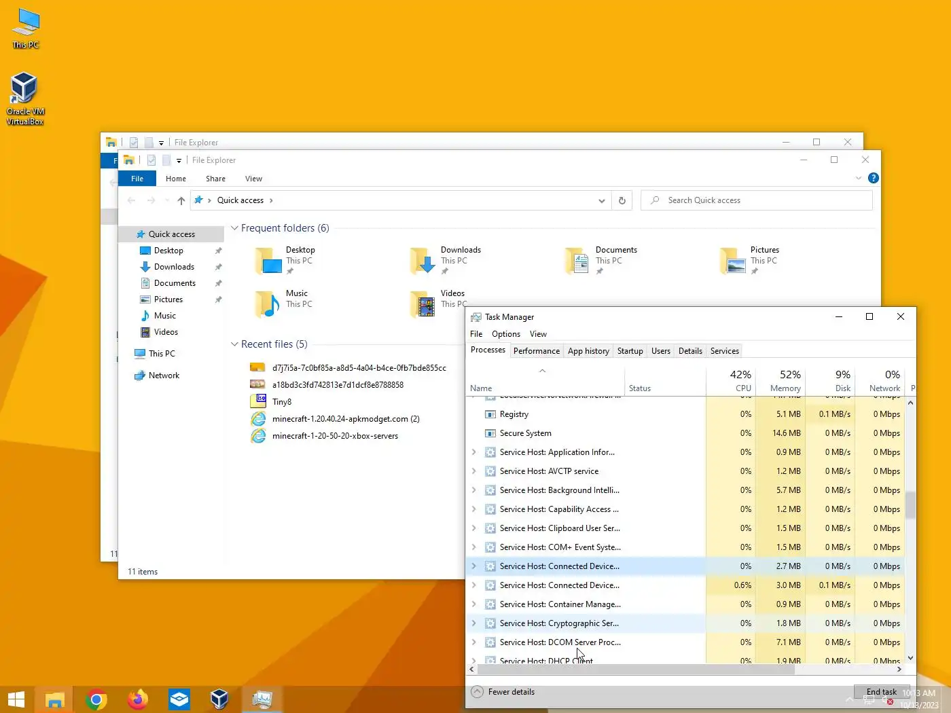Open the address bar history dropdown
The width and height of the screenshot is (951, 713).
(x=601, y=200)
